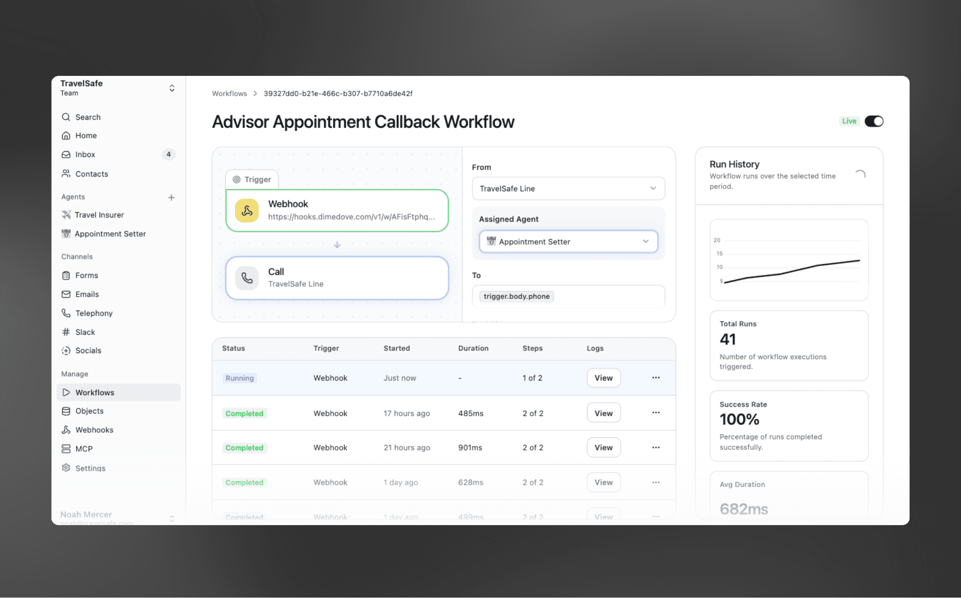Go to Inbox in the sidebar

point(85,154)
